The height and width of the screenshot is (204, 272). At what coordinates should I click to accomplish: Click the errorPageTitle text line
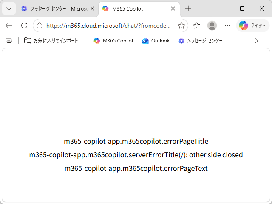click(136, 141)
